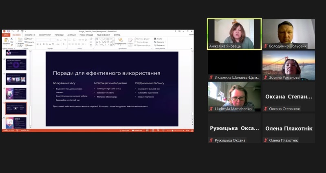Increase font size with the larger A icon
This screenshot has width=326, height=173.
coord(58,40)
